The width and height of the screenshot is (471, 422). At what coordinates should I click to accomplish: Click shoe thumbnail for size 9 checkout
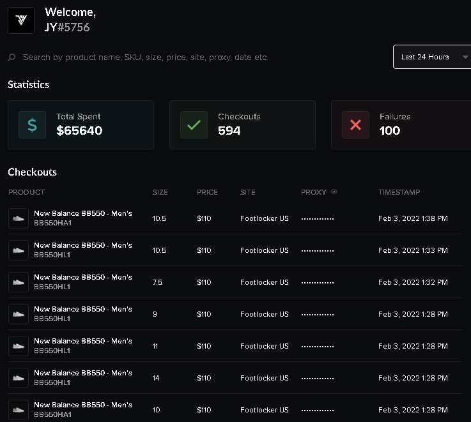click(19, 314)
